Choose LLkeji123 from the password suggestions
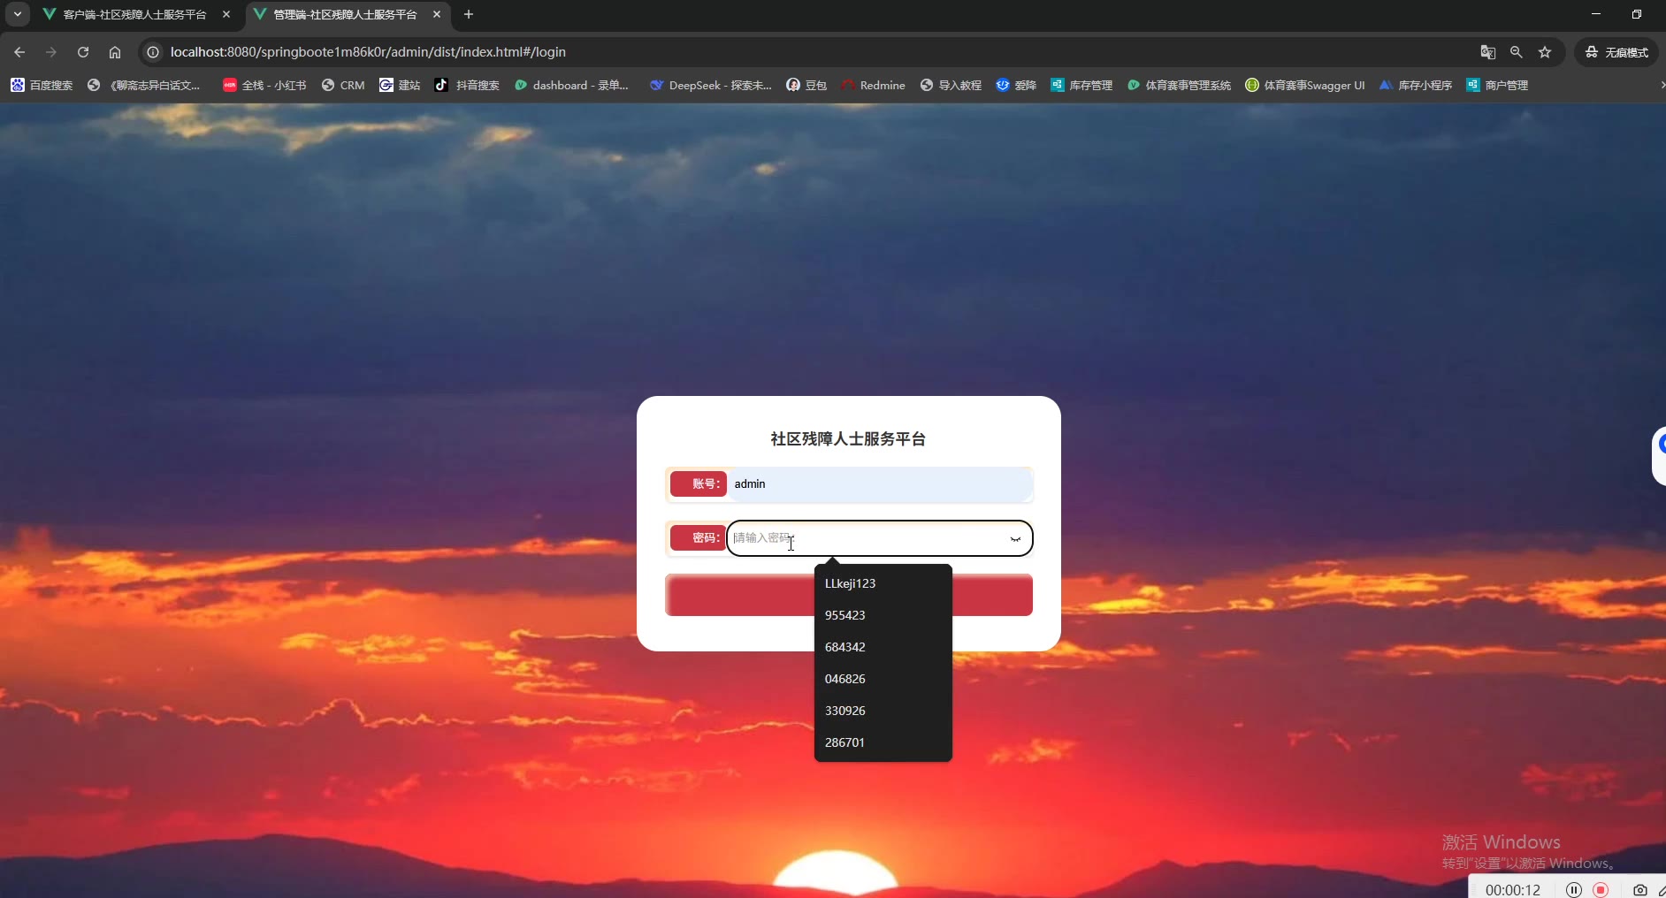1666x898 pixels. (x=883, y=583)
